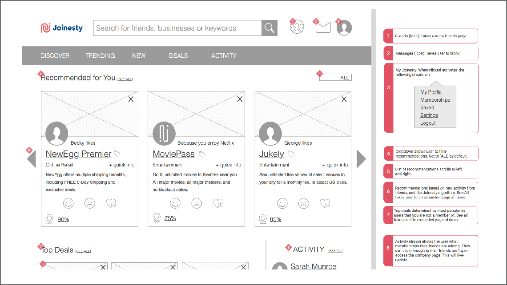Select Logout in the dropdown menu
507x285 pixels.
pyautogui.click(x=428, y=123)
